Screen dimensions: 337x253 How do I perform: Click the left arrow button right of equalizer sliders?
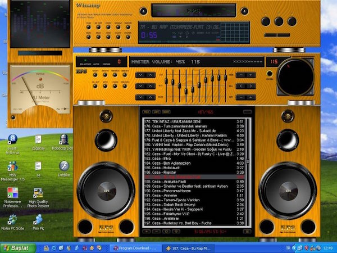point(241,86)
